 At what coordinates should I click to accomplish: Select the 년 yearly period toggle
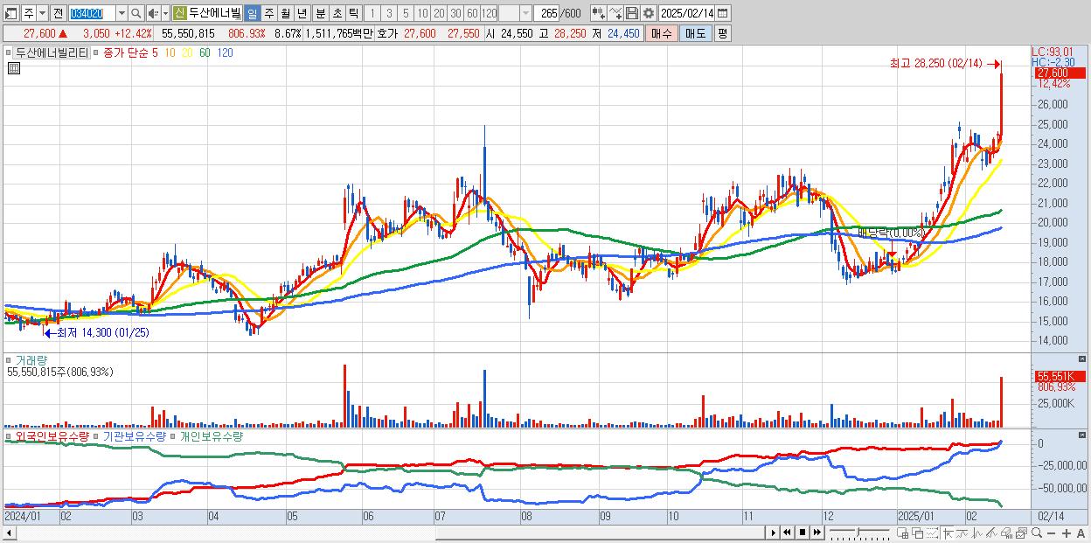302,13
